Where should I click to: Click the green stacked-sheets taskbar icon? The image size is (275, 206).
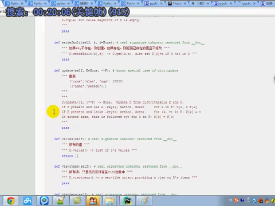[x=77, y=201]
